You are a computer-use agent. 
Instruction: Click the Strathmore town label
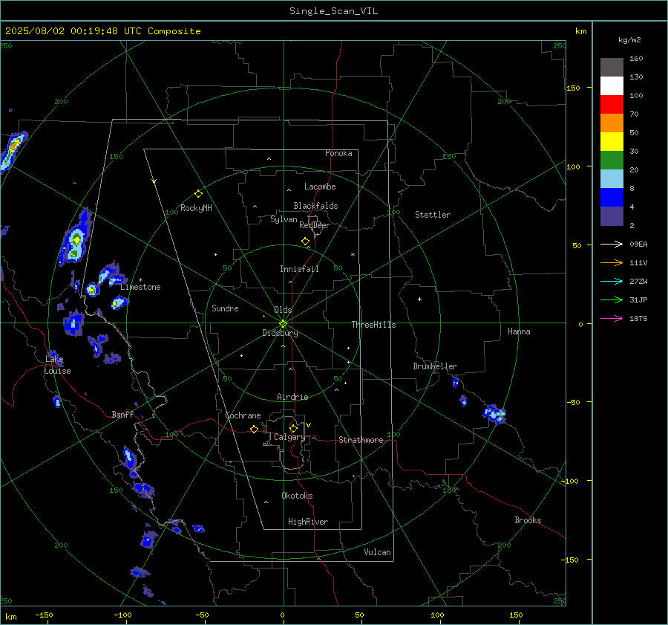tap(361, 440)
